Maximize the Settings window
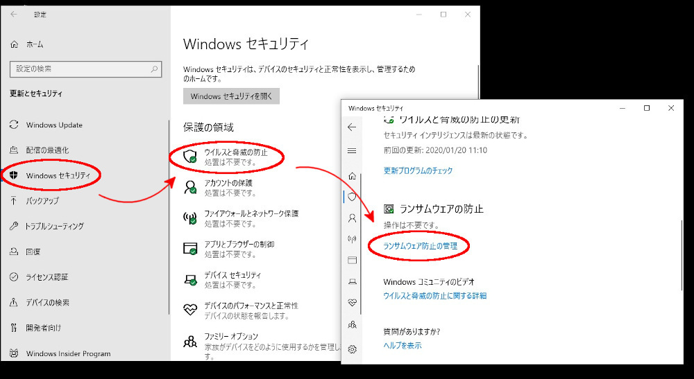The height and width of the screenshot is (379, 694). pos(443,15)
